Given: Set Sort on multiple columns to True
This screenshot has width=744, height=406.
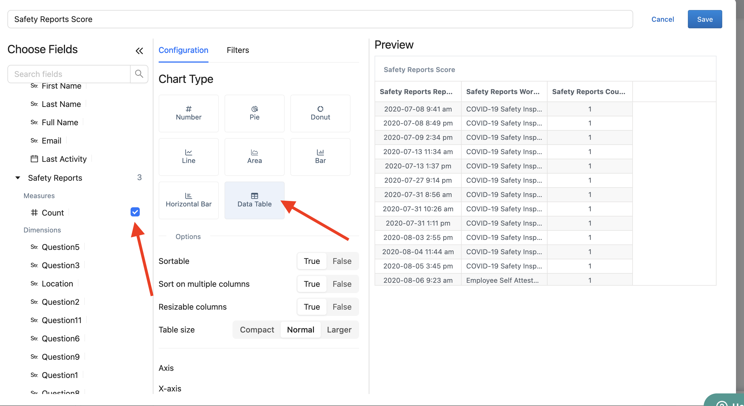Looking at the screenshot, I should [312, 284].
